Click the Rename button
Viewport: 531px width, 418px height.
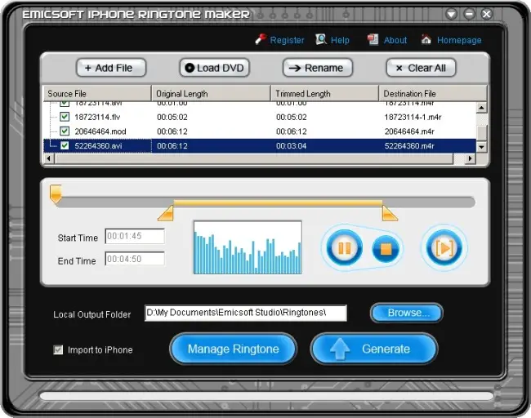click(318, 68)
